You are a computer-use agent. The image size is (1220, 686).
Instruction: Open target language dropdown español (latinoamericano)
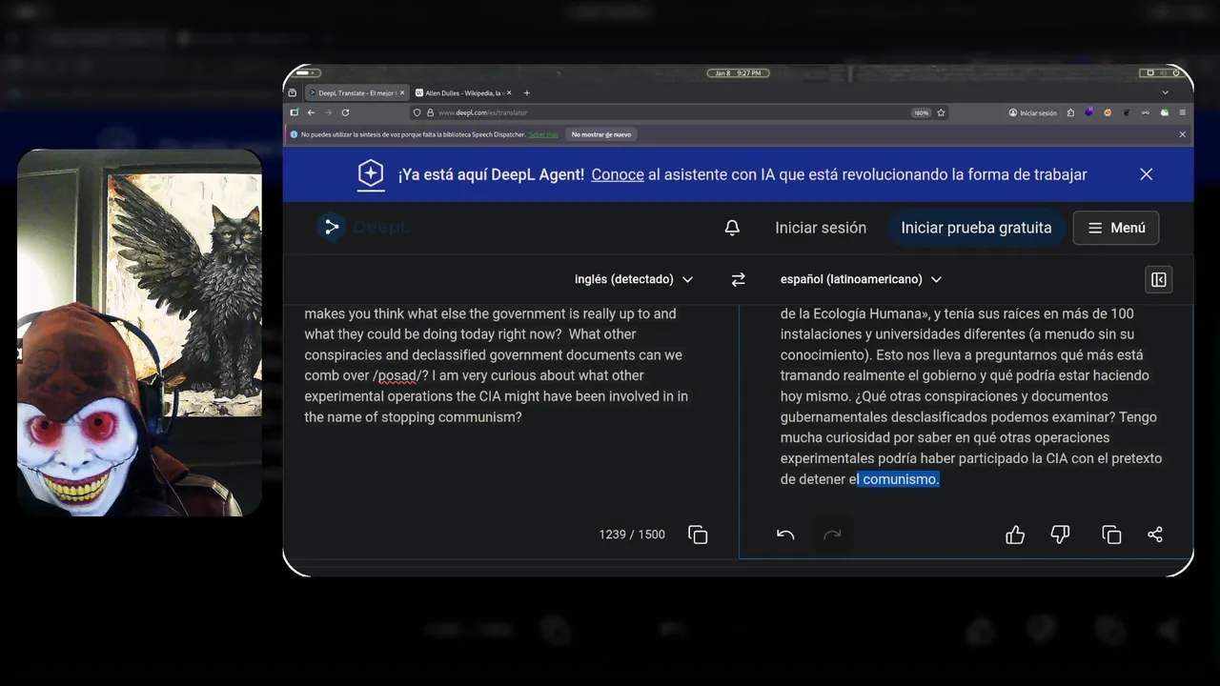(861, 279)
